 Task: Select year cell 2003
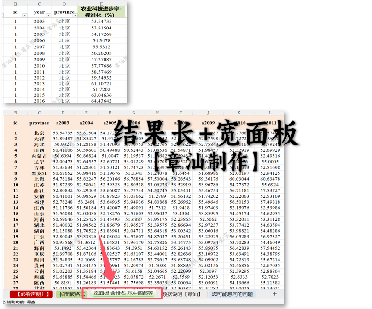click(x=39, y=21)
